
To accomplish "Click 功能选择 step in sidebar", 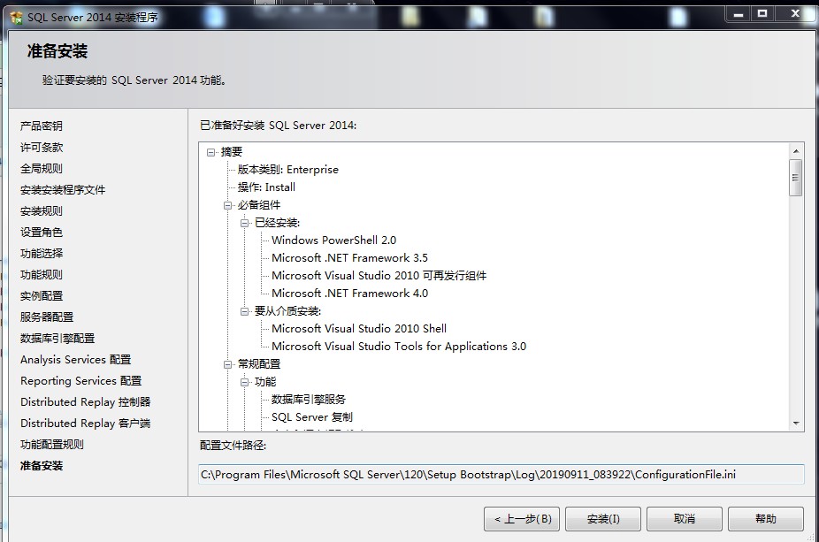I will [42, 254].
